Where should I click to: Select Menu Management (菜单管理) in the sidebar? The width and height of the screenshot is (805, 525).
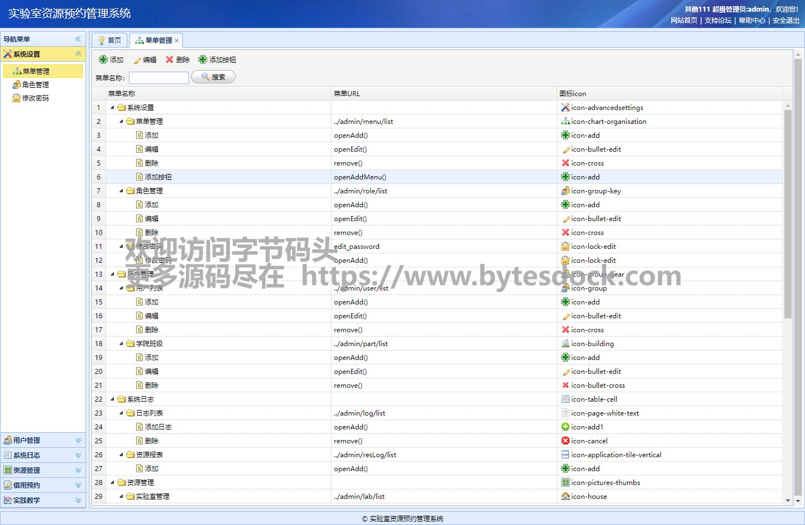36,71
